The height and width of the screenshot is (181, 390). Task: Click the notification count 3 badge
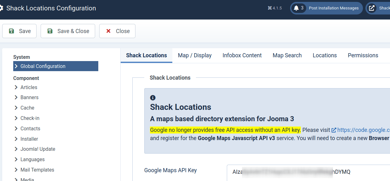coord(302,8)
